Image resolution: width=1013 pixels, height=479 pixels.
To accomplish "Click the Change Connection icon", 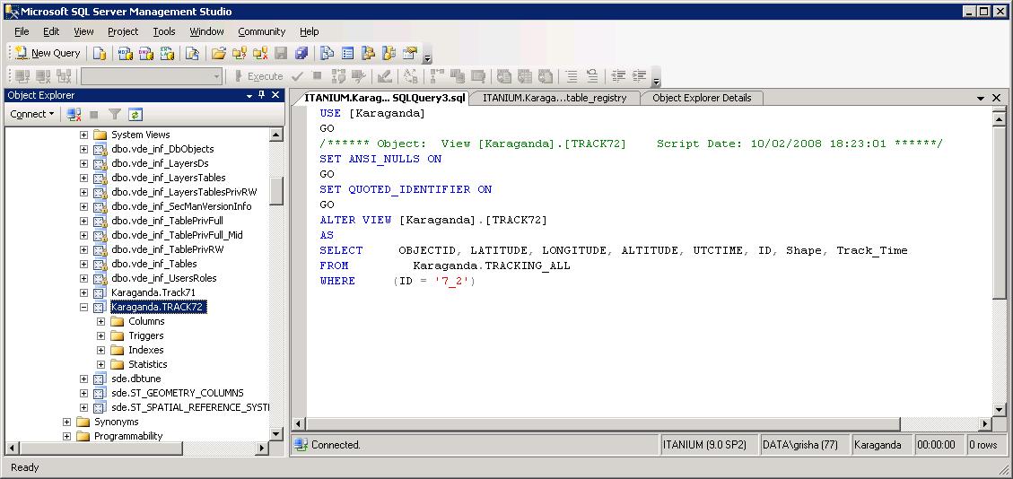I will click(64, 76).
